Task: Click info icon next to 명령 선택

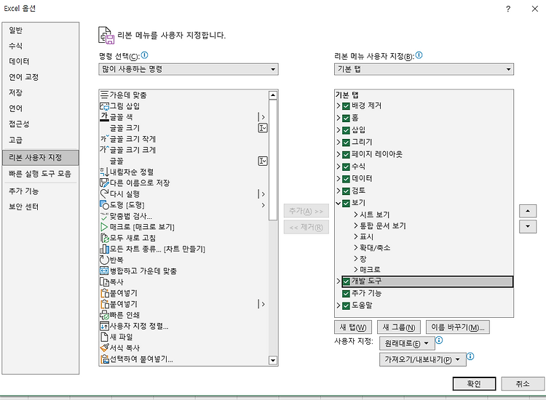Action: pyautogui.click(x=145, y=55)
